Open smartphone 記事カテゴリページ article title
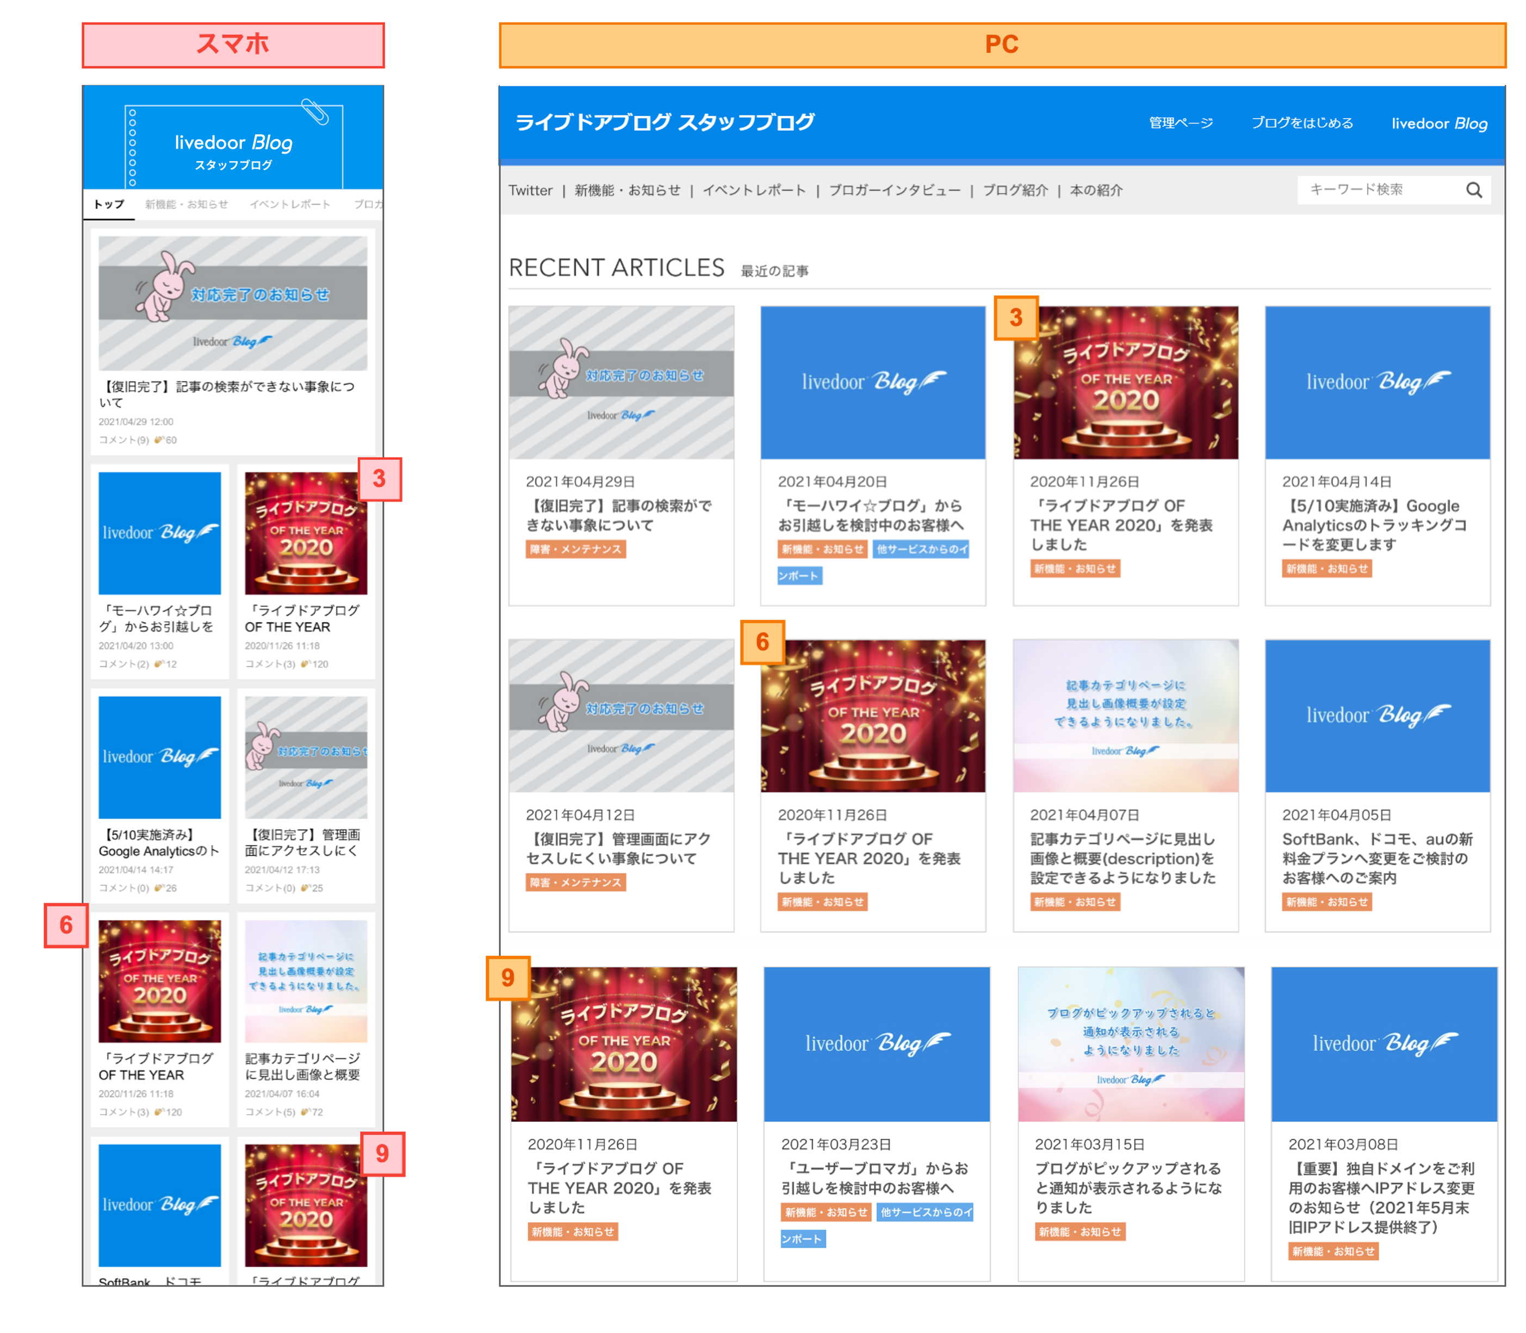The height and width of the screenshot is (1333, 1526). pos(303,1067)
